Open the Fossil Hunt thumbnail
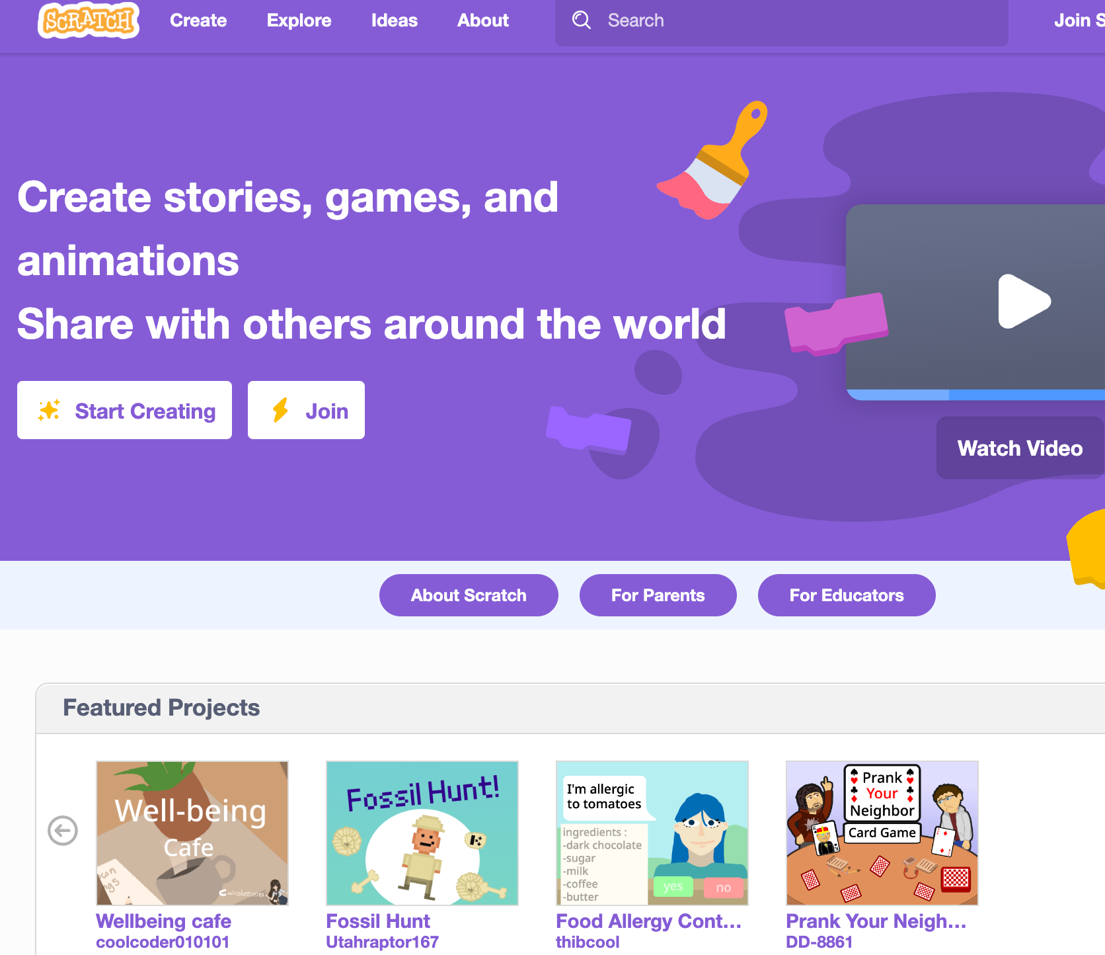Image resolution: width=1105 pixels, height=955 pixels. pyautogui.click(x=422, y=833)
